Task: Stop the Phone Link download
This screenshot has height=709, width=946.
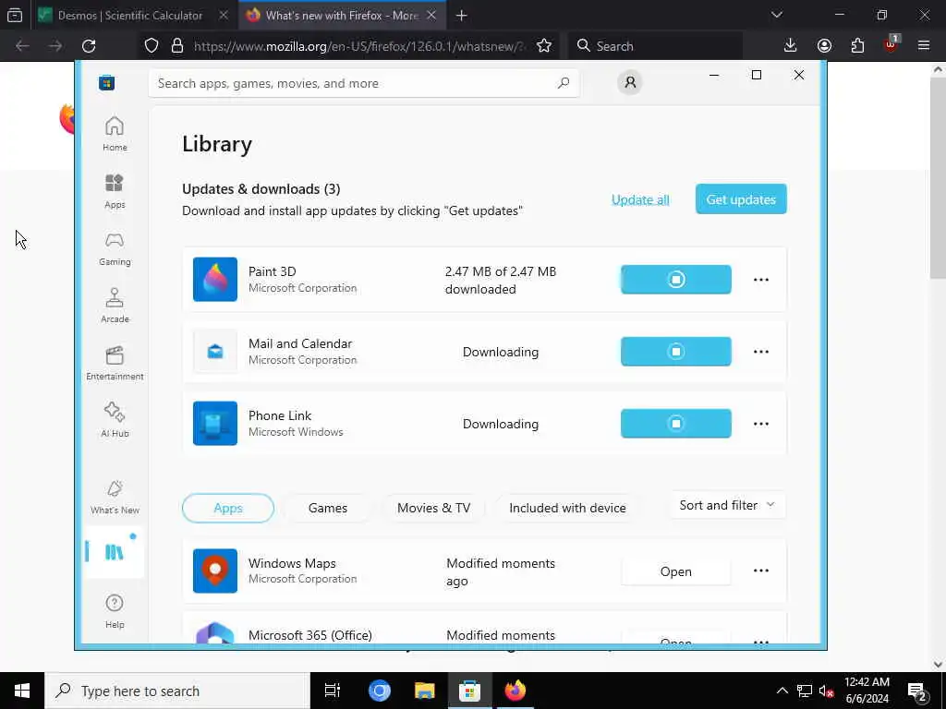Action: pos(675,423)
